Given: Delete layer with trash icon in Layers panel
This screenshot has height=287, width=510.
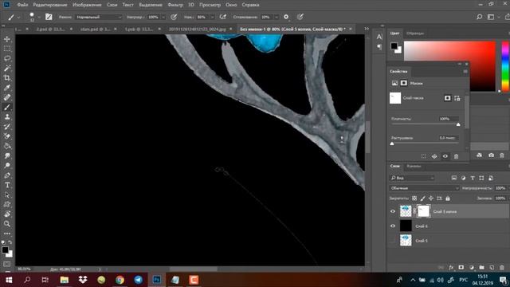Looking at the screenshot, I should 502,268.
